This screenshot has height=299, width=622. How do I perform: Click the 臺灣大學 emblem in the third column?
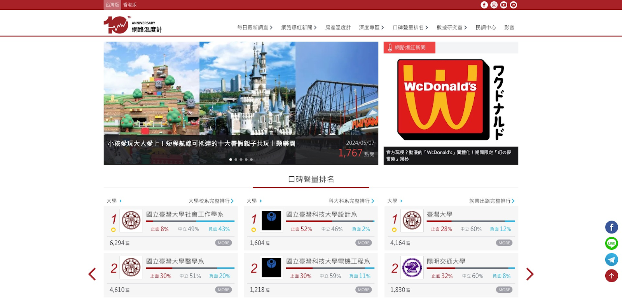tap(412, 221)
